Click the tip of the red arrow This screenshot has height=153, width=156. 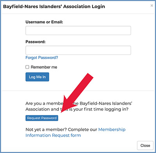pos(62,111)
